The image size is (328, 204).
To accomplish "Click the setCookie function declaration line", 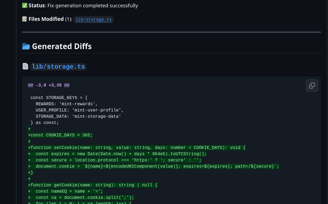I will pos(137,148).
